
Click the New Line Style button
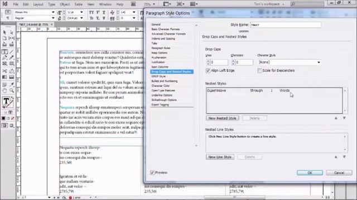[x=220, y=157]
